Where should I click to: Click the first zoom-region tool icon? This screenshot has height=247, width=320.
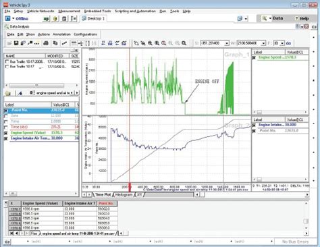tap(136, 43)
